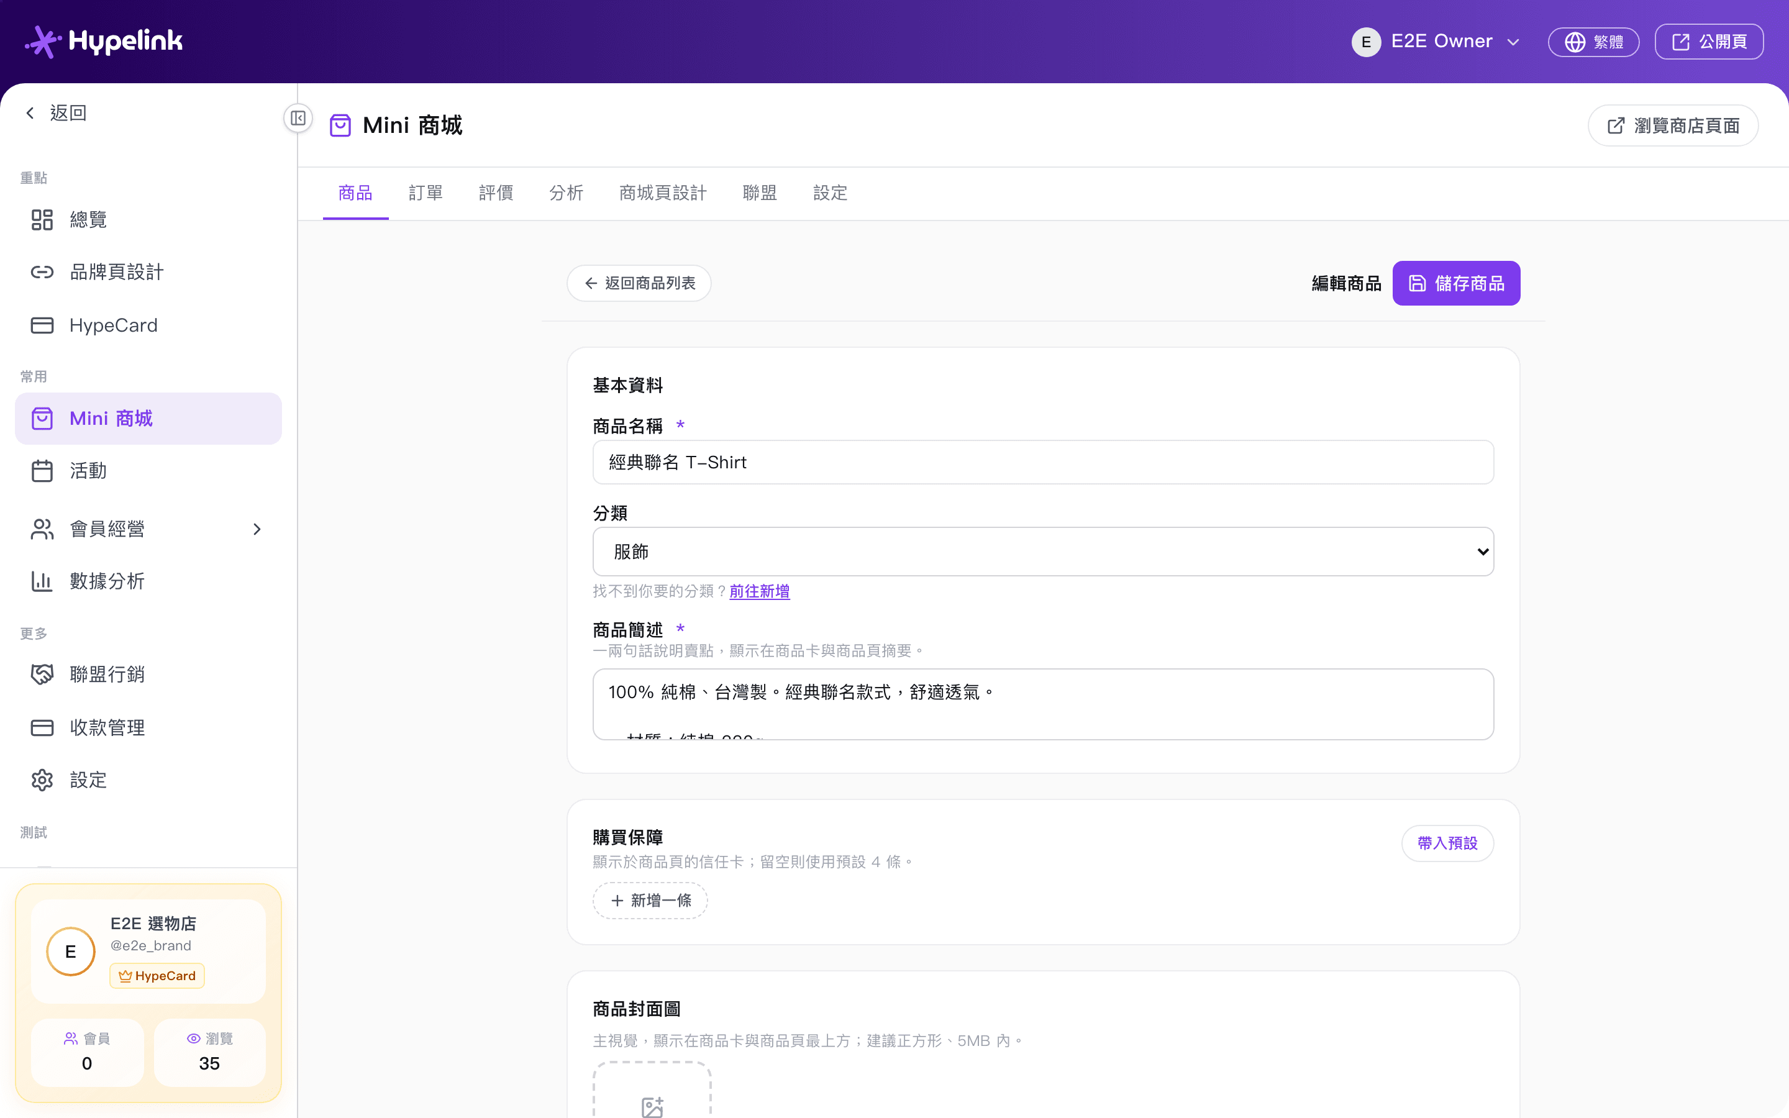Image resolution: width=1789 pixels, height=1118 pixels.
Task: Open 總覽 in the sidebar
Action: [x=148, y=220]
